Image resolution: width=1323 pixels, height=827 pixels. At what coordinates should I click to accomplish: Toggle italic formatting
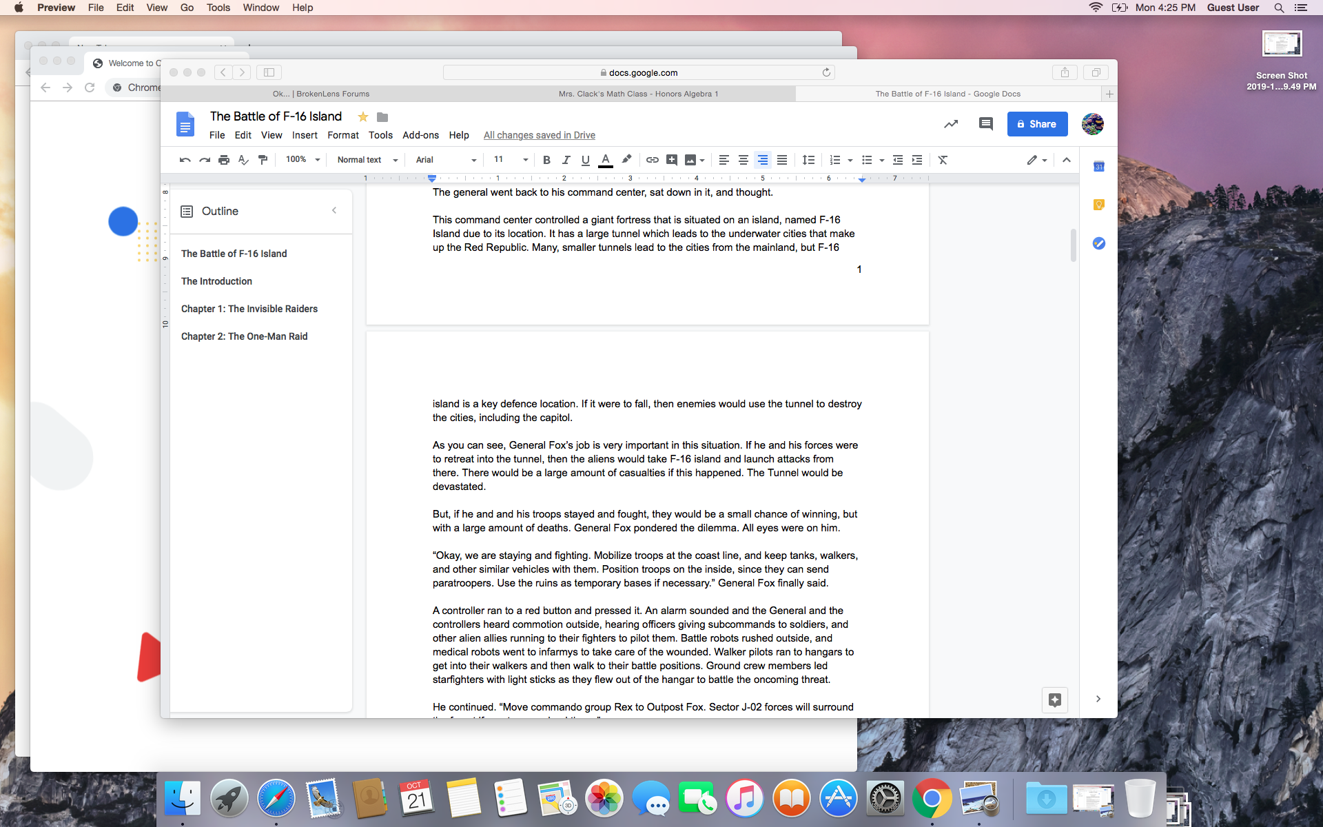(x=566, y=160)
